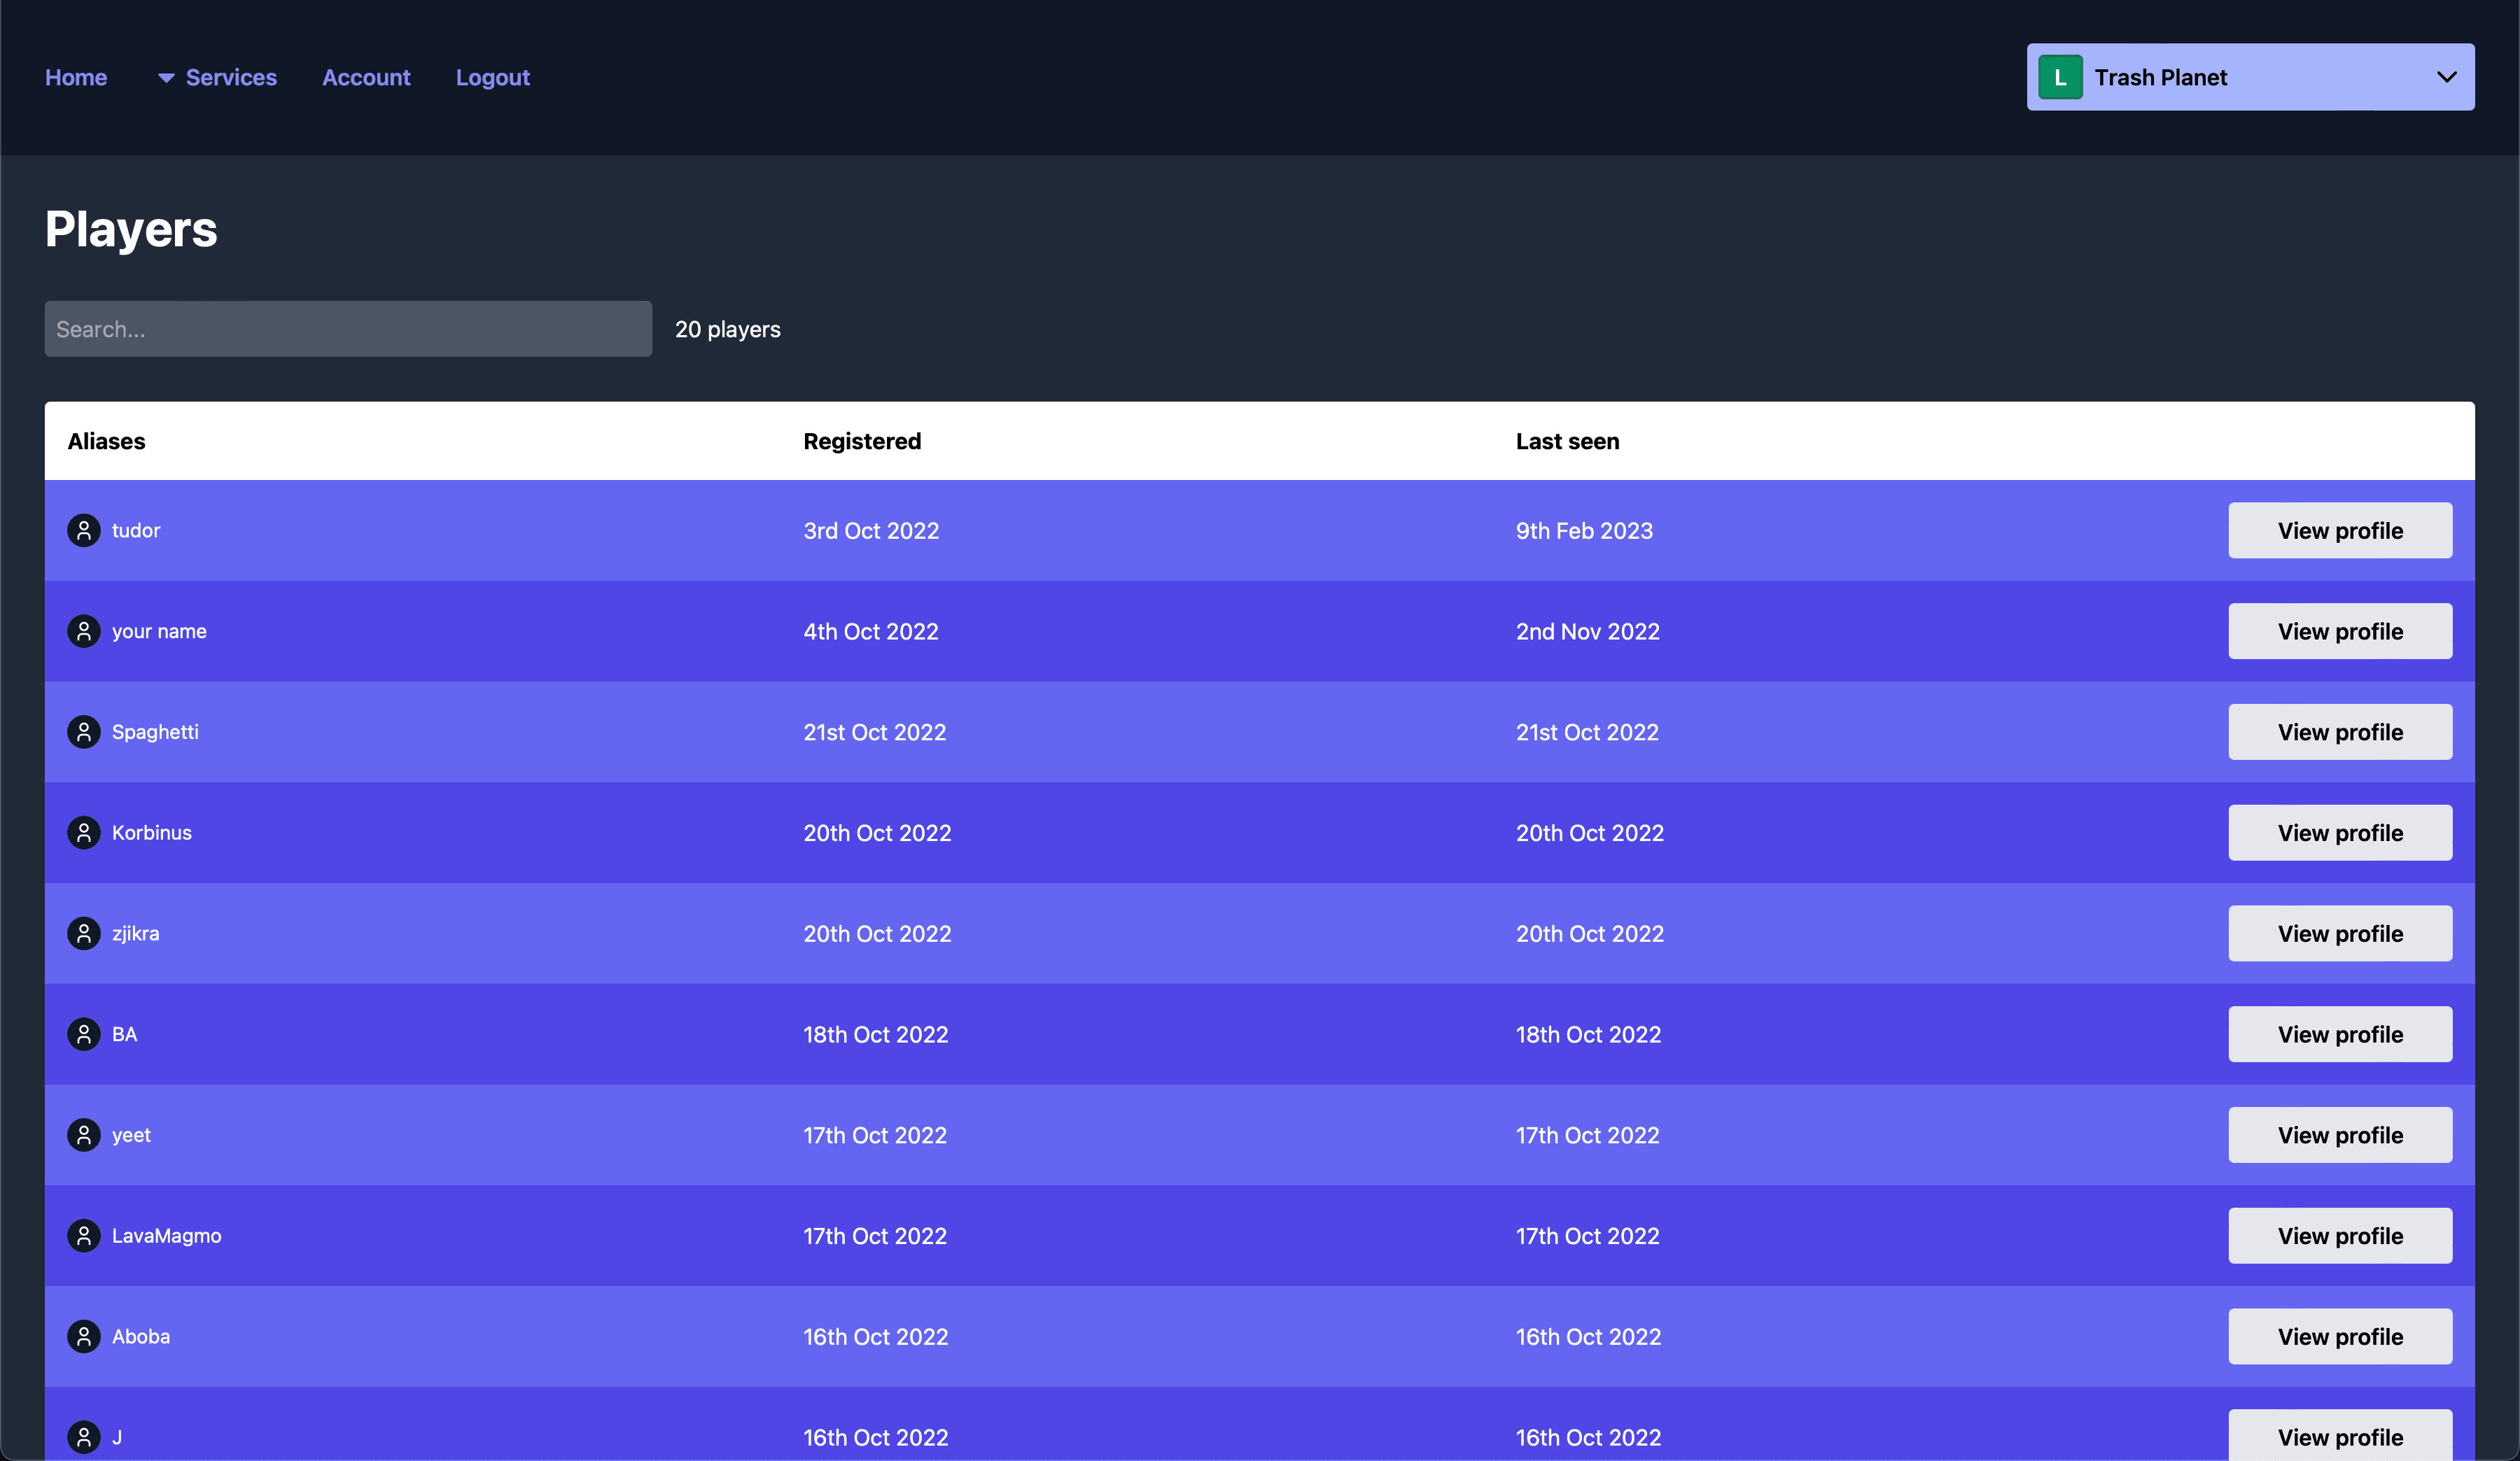
Task: Navigate to the Home menu item
Action: click(x=76, y=77)
